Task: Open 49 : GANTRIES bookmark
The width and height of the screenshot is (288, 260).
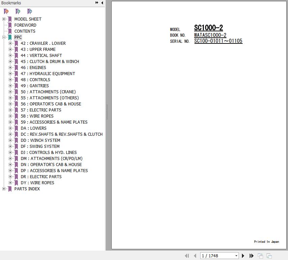Action: pos(35,86)
